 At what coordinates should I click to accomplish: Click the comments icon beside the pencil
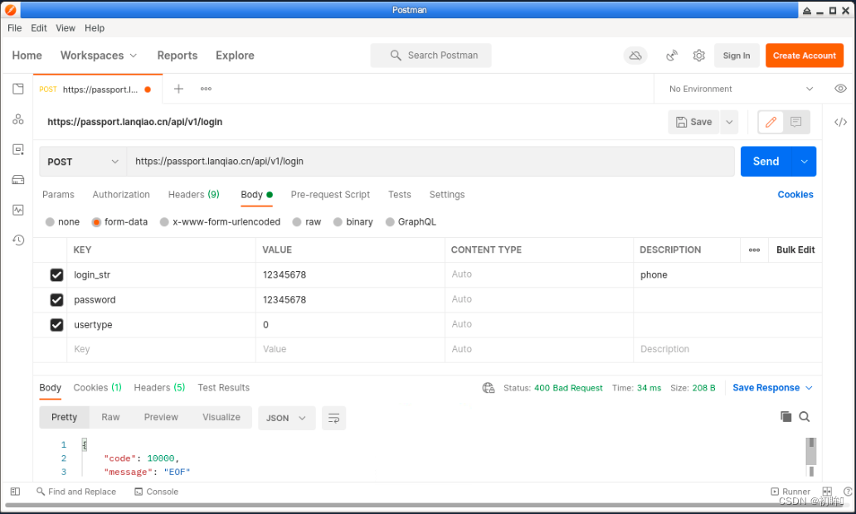tap(796, 122)
